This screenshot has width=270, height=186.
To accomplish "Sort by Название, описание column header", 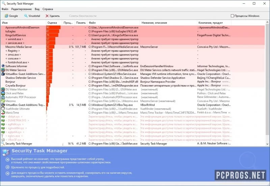I will [x=168, y=23].
